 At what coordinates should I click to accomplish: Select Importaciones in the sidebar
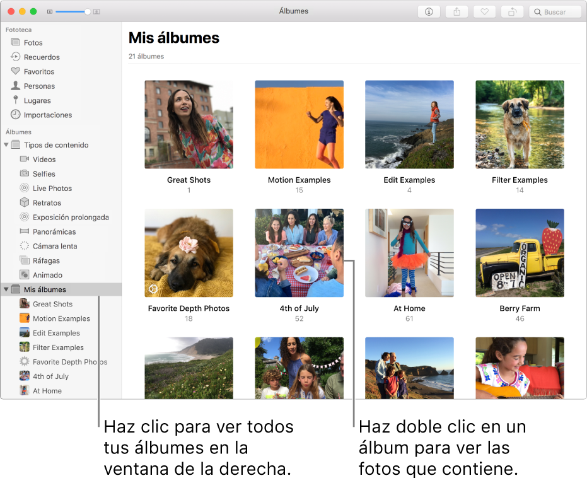pos(47,115)
